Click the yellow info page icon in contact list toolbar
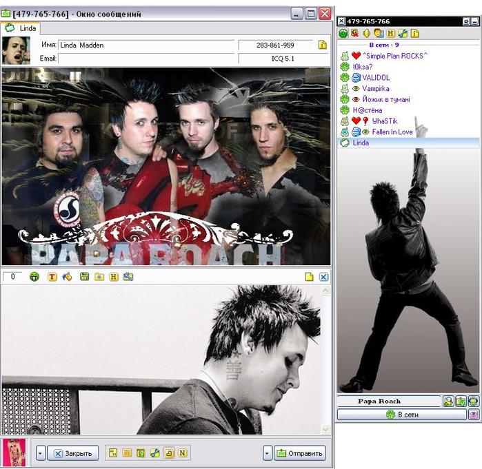 [x=414, y=33]
